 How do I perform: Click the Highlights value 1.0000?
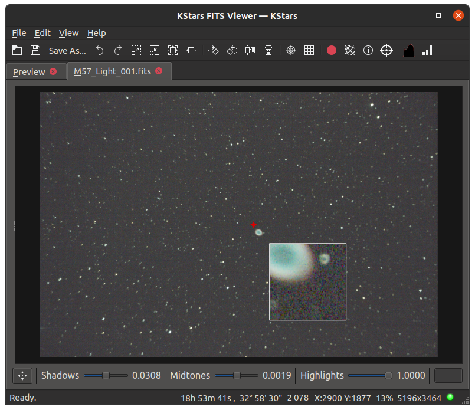pos(411,375)
